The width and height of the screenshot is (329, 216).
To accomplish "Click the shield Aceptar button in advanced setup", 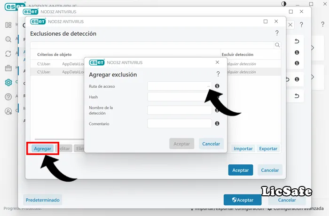I will 243,200.
